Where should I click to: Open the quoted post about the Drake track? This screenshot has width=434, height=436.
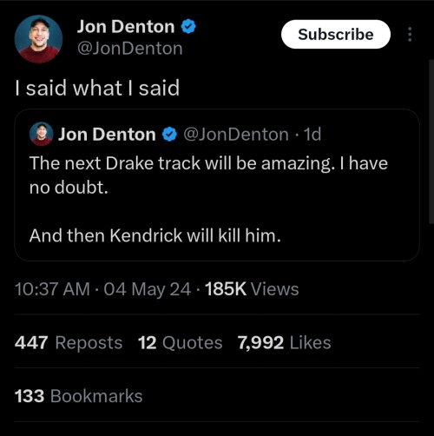(217, 185)
